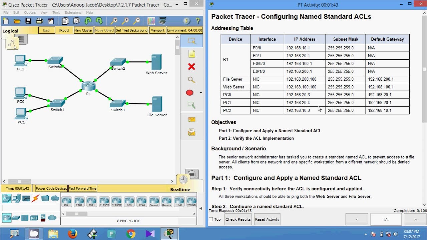Add Simple PDU envelope tool
427x240 pixels.
coord(191,120)
